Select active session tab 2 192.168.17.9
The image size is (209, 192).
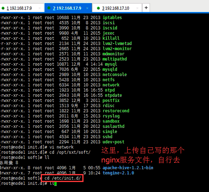[x=68, y=8]
